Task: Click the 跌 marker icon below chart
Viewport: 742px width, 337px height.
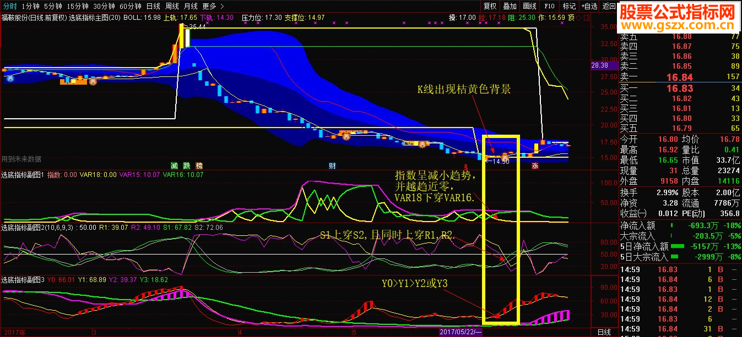Action: [x=187, y=165]
